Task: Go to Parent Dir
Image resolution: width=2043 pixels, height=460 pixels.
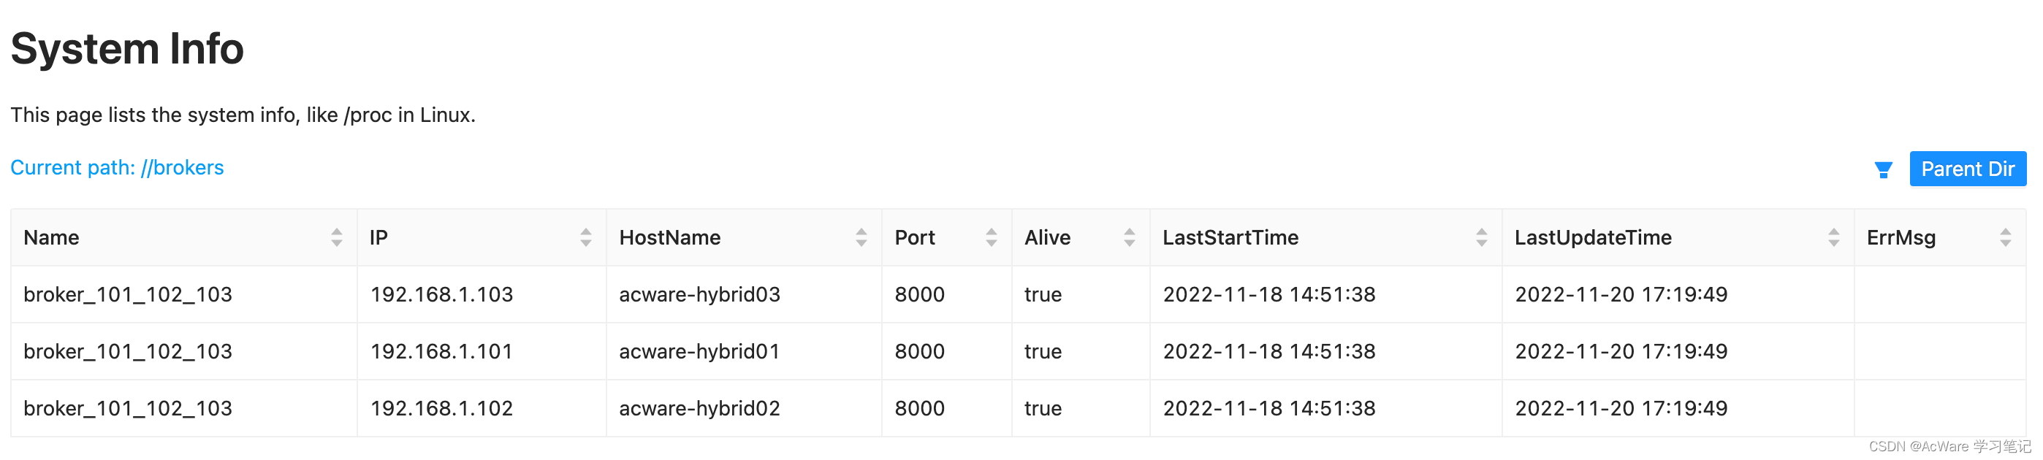Action: 1967,169
